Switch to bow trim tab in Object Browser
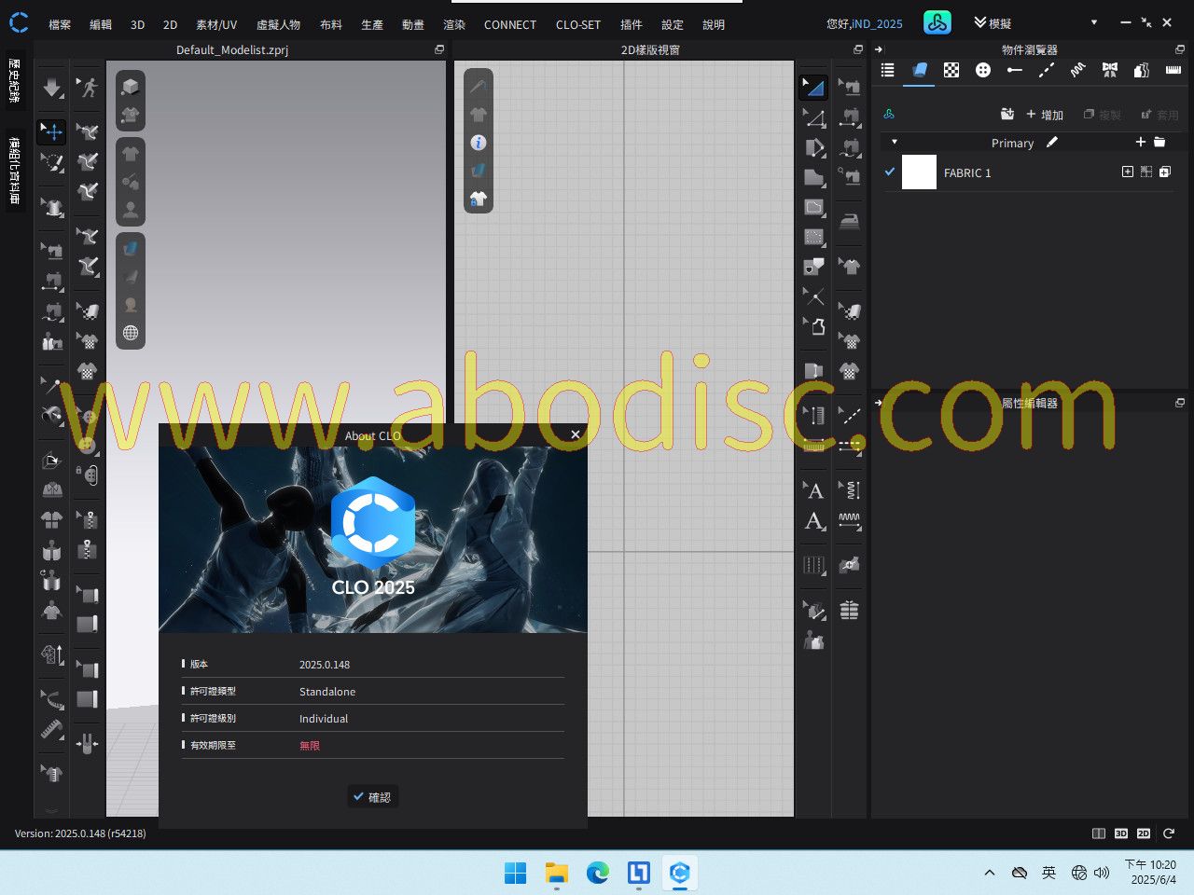The width and height of the screenshot is (1194, 895). (x=1110, y=70)
